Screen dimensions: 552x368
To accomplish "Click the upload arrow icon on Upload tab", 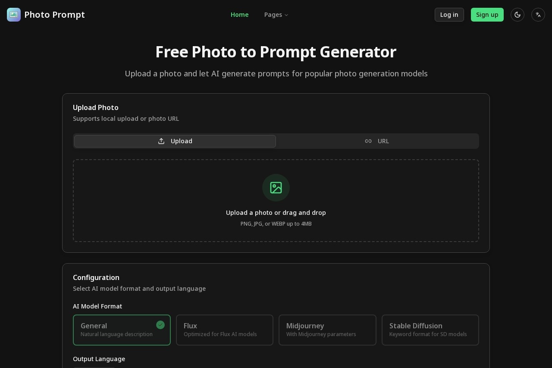I will point(161,141).
